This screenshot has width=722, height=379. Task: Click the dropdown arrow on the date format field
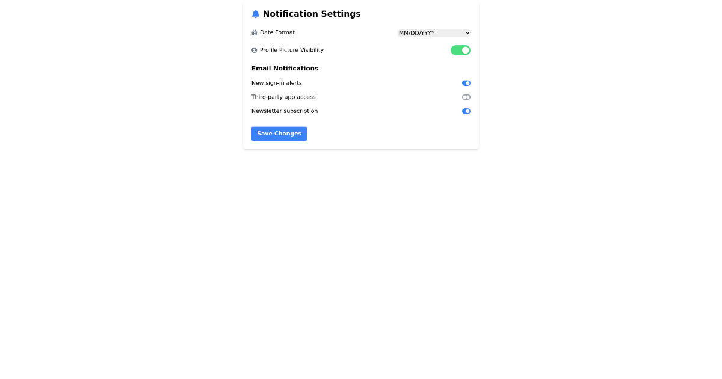[x=466, y=33]
